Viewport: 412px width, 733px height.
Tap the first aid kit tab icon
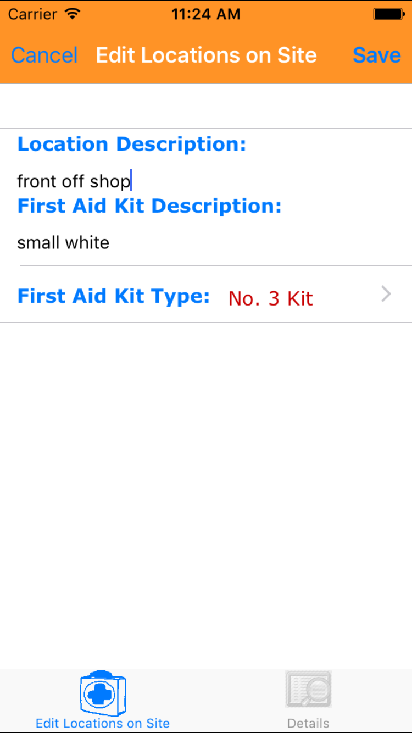point(103,692)
